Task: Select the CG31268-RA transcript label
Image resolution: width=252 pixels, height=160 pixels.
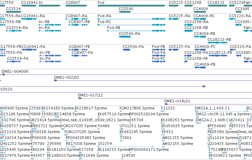Action: (x=196, y=22)
